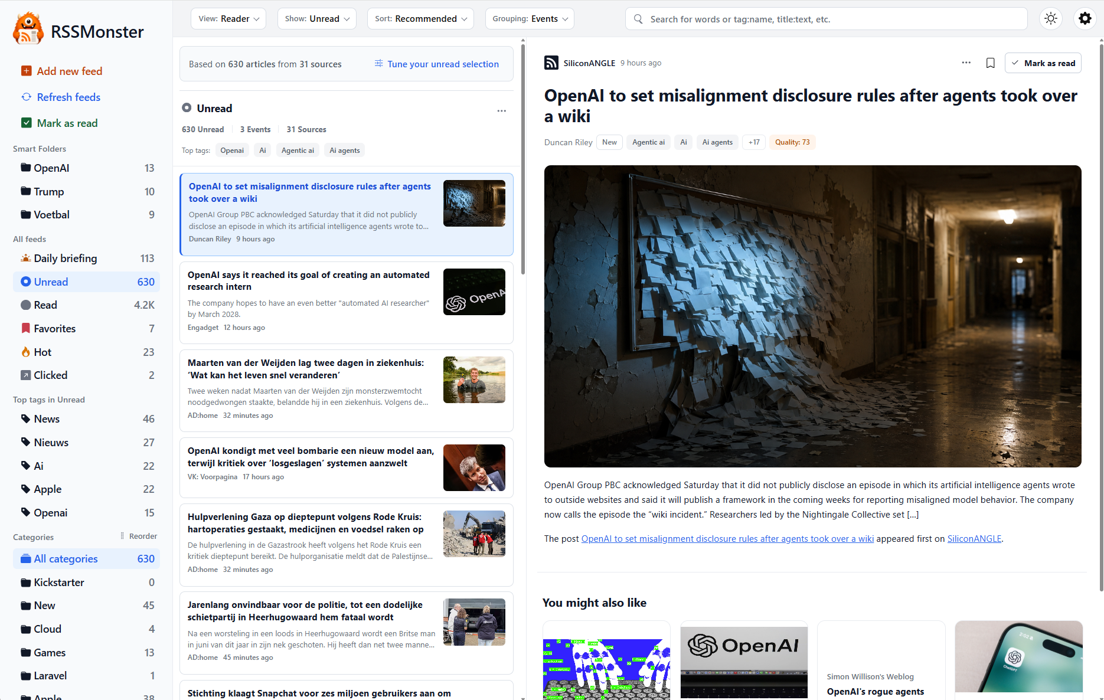
Task: Click the Games category folder icon
Action: 26,653
